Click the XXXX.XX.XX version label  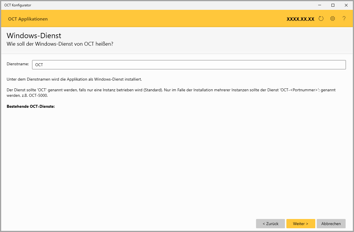coord(300,19)
